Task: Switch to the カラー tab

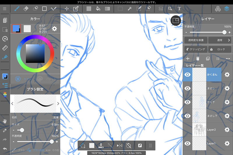Action: [23, 79]
